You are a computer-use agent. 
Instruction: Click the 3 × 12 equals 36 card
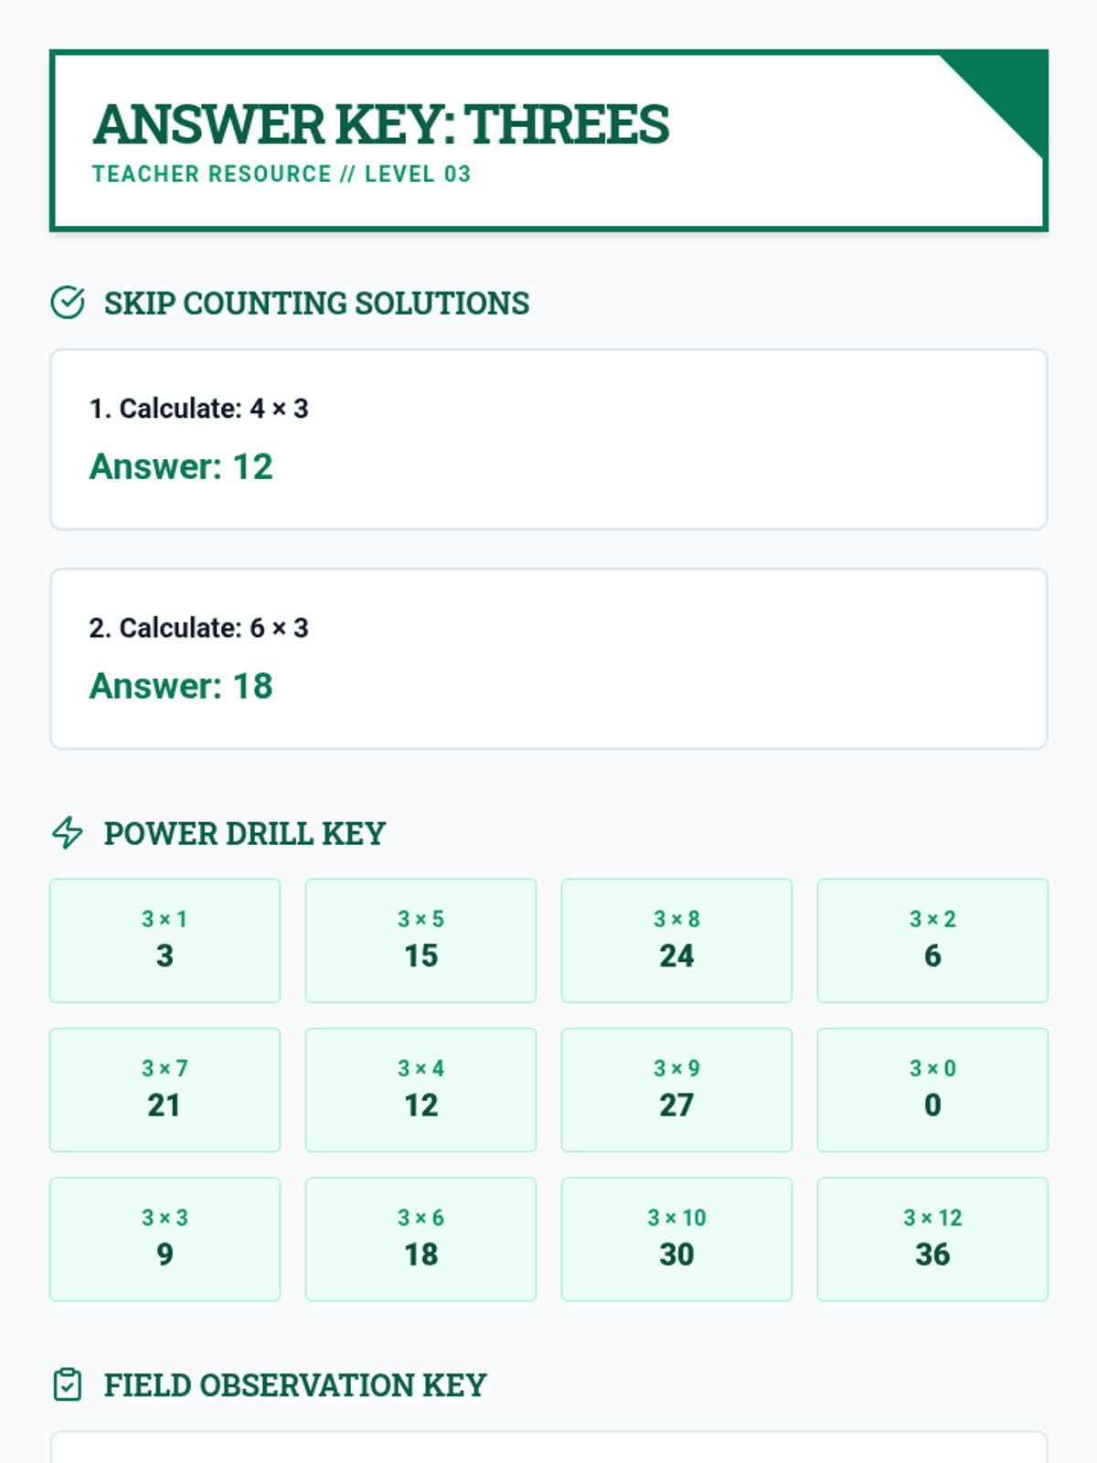coord(932,1239)
